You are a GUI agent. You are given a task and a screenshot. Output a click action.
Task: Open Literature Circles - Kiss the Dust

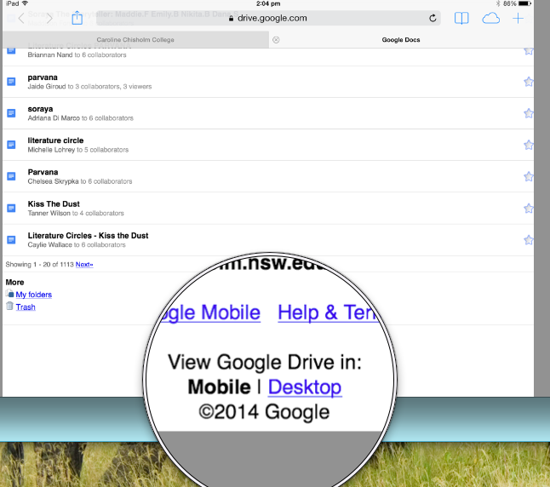(x=88, y=236)
